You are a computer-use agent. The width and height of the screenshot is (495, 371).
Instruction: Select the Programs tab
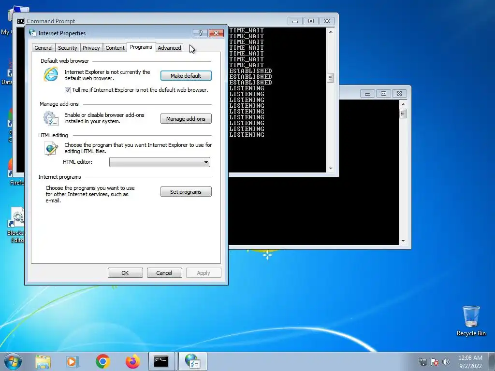click(x=141, y=47)
